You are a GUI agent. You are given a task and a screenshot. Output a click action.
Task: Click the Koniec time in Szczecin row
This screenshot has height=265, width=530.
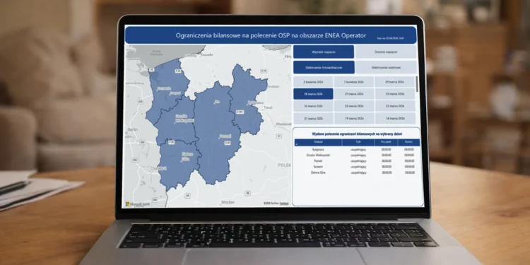pos(409,167)
